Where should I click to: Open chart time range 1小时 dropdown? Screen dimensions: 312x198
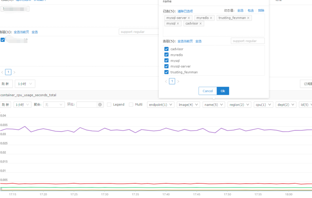click(22, 104)
